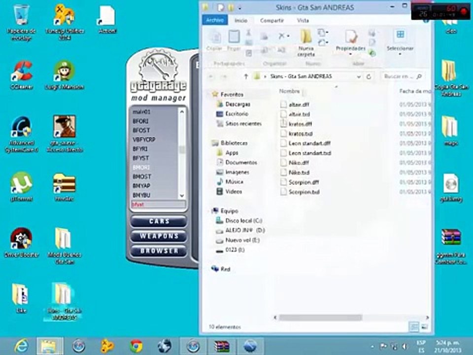Refresh the Explorer address bar
This screenshot has height=355, width=473.
pos(369,77)
